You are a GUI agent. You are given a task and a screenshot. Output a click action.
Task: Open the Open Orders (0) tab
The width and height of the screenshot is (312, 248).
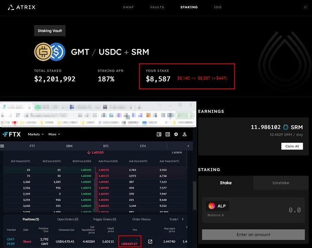(68, 219)
